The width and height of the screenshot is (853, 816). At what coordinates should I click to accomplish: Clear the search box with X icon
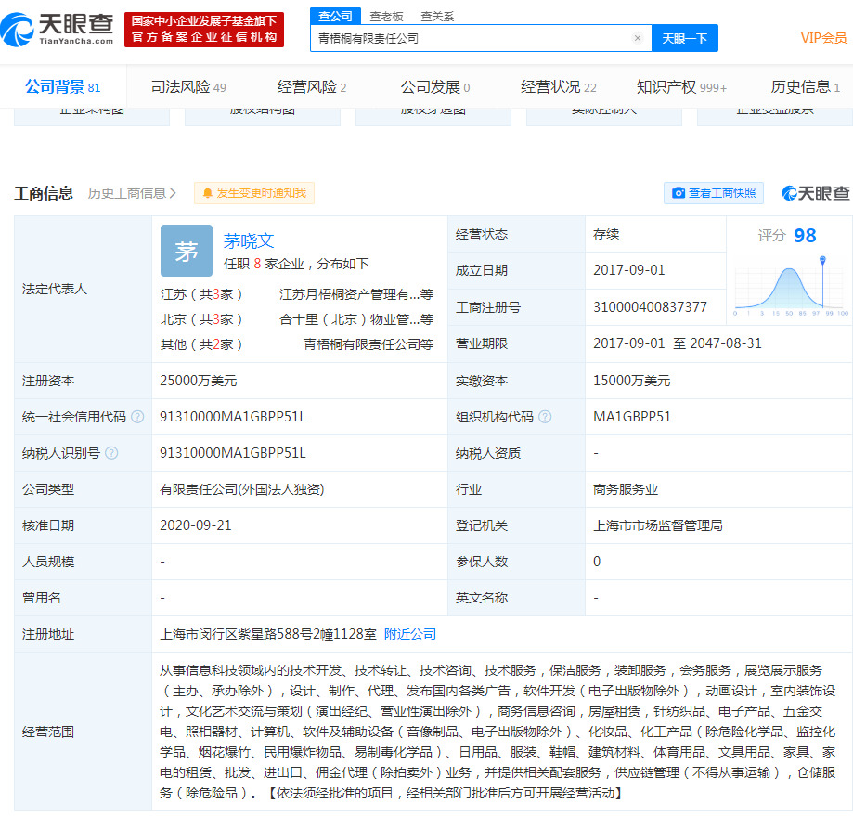tap(638, 38)
